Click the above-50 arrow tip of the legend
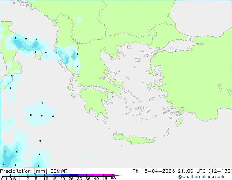Screen dimensions: 232x180 116,175
